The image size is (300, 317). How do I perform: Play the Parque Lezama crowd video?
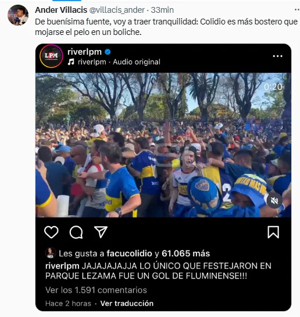[x=163, y=145]
